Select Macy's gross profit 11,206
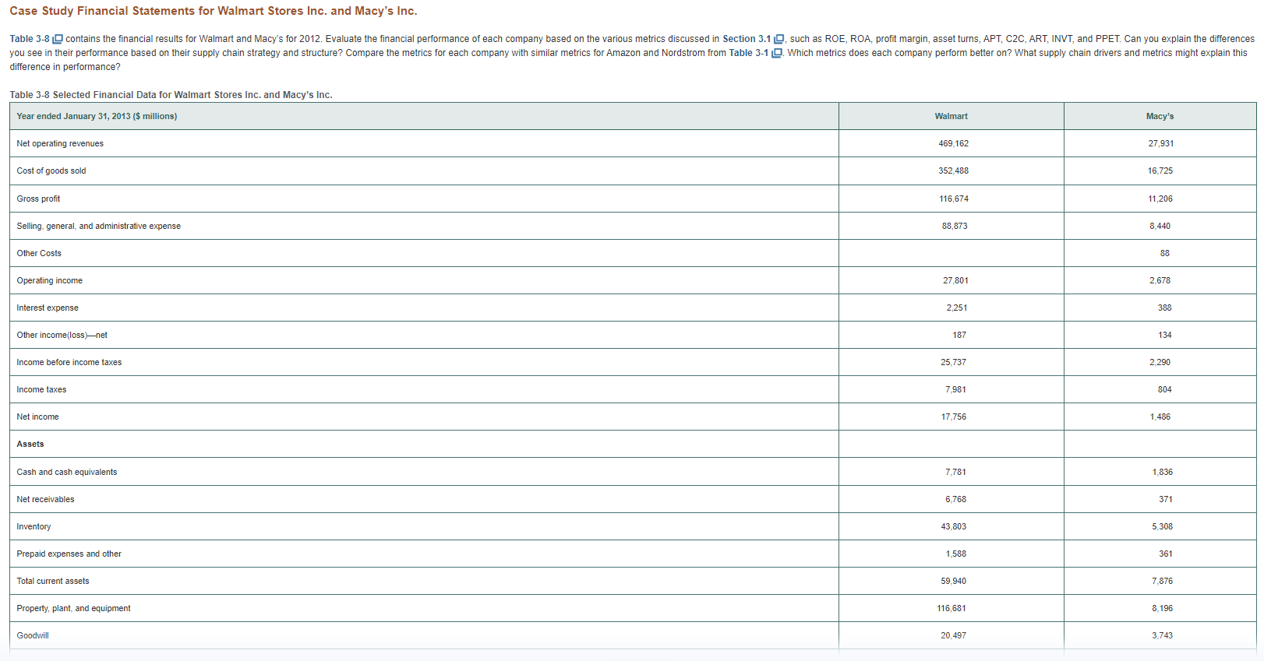This screenshot has height=661, width=1264. click(x=1160, y=199)
